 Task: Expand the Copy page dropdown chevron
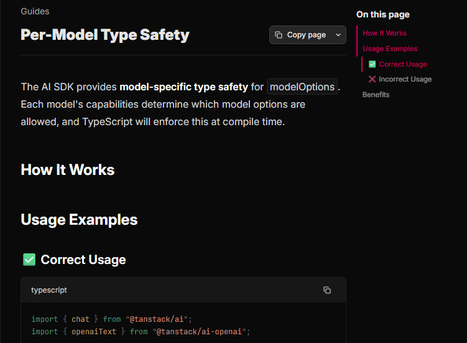338,35
